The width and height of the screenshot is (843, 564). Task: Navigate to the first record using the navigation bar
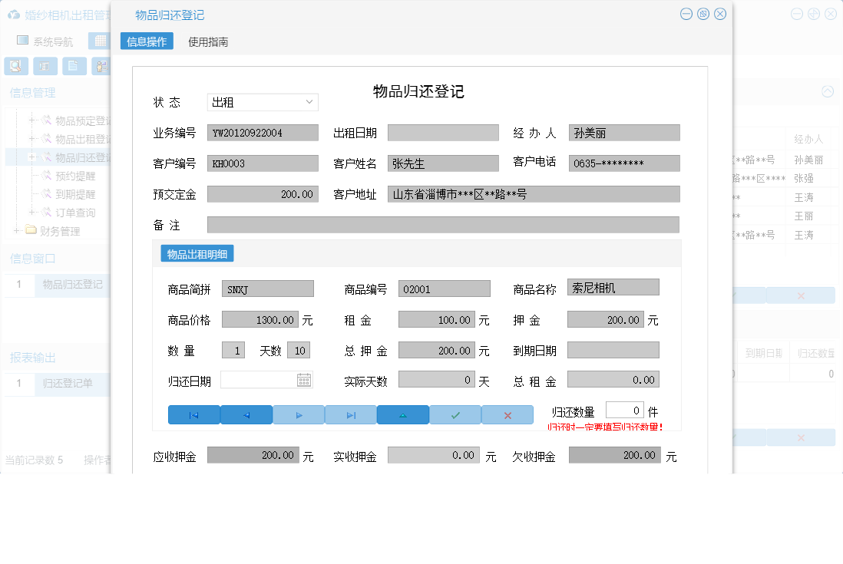[x=193, y=414]
